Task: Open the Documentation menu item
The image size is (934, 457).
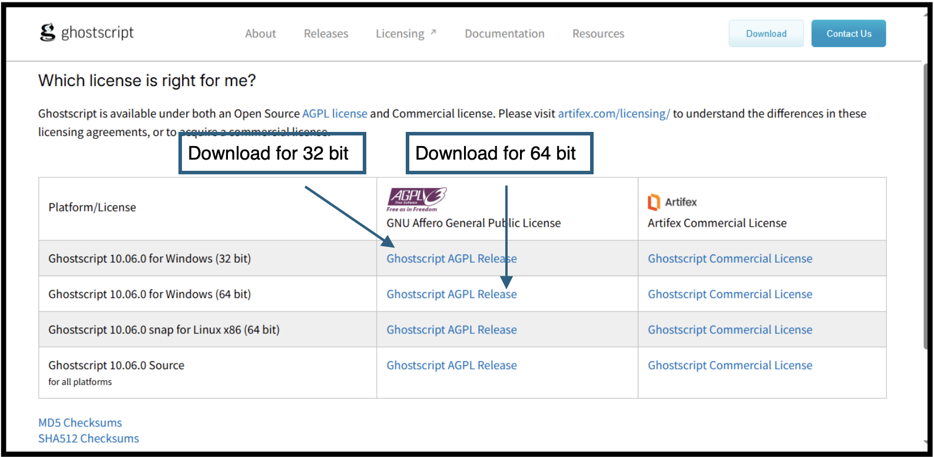Action: coord(504,34)
